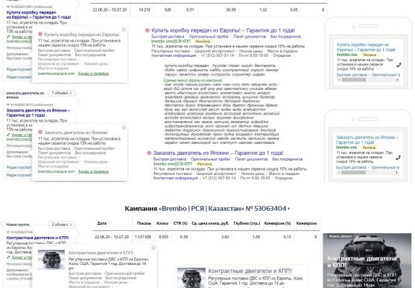Image resolution: width=415 pixels, height=288 pixels.
Task: Click 'Единые минус-фразы на кампанию' green heading
Action: (193, 80)
